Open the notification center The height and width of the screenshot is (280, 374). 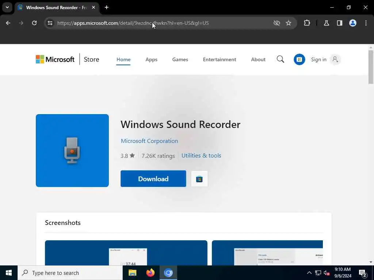[363, 273]
